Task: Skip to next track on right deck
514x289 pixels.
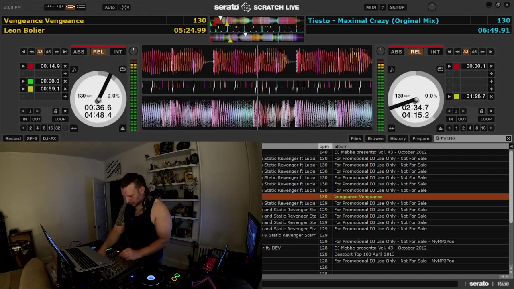Action: [491, 51]
